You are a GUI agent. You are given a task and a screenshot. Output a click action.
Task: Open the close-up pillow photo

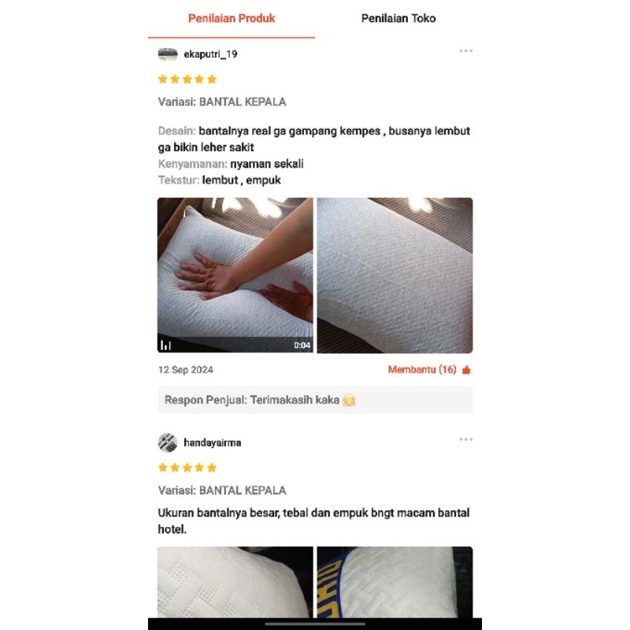395,275
